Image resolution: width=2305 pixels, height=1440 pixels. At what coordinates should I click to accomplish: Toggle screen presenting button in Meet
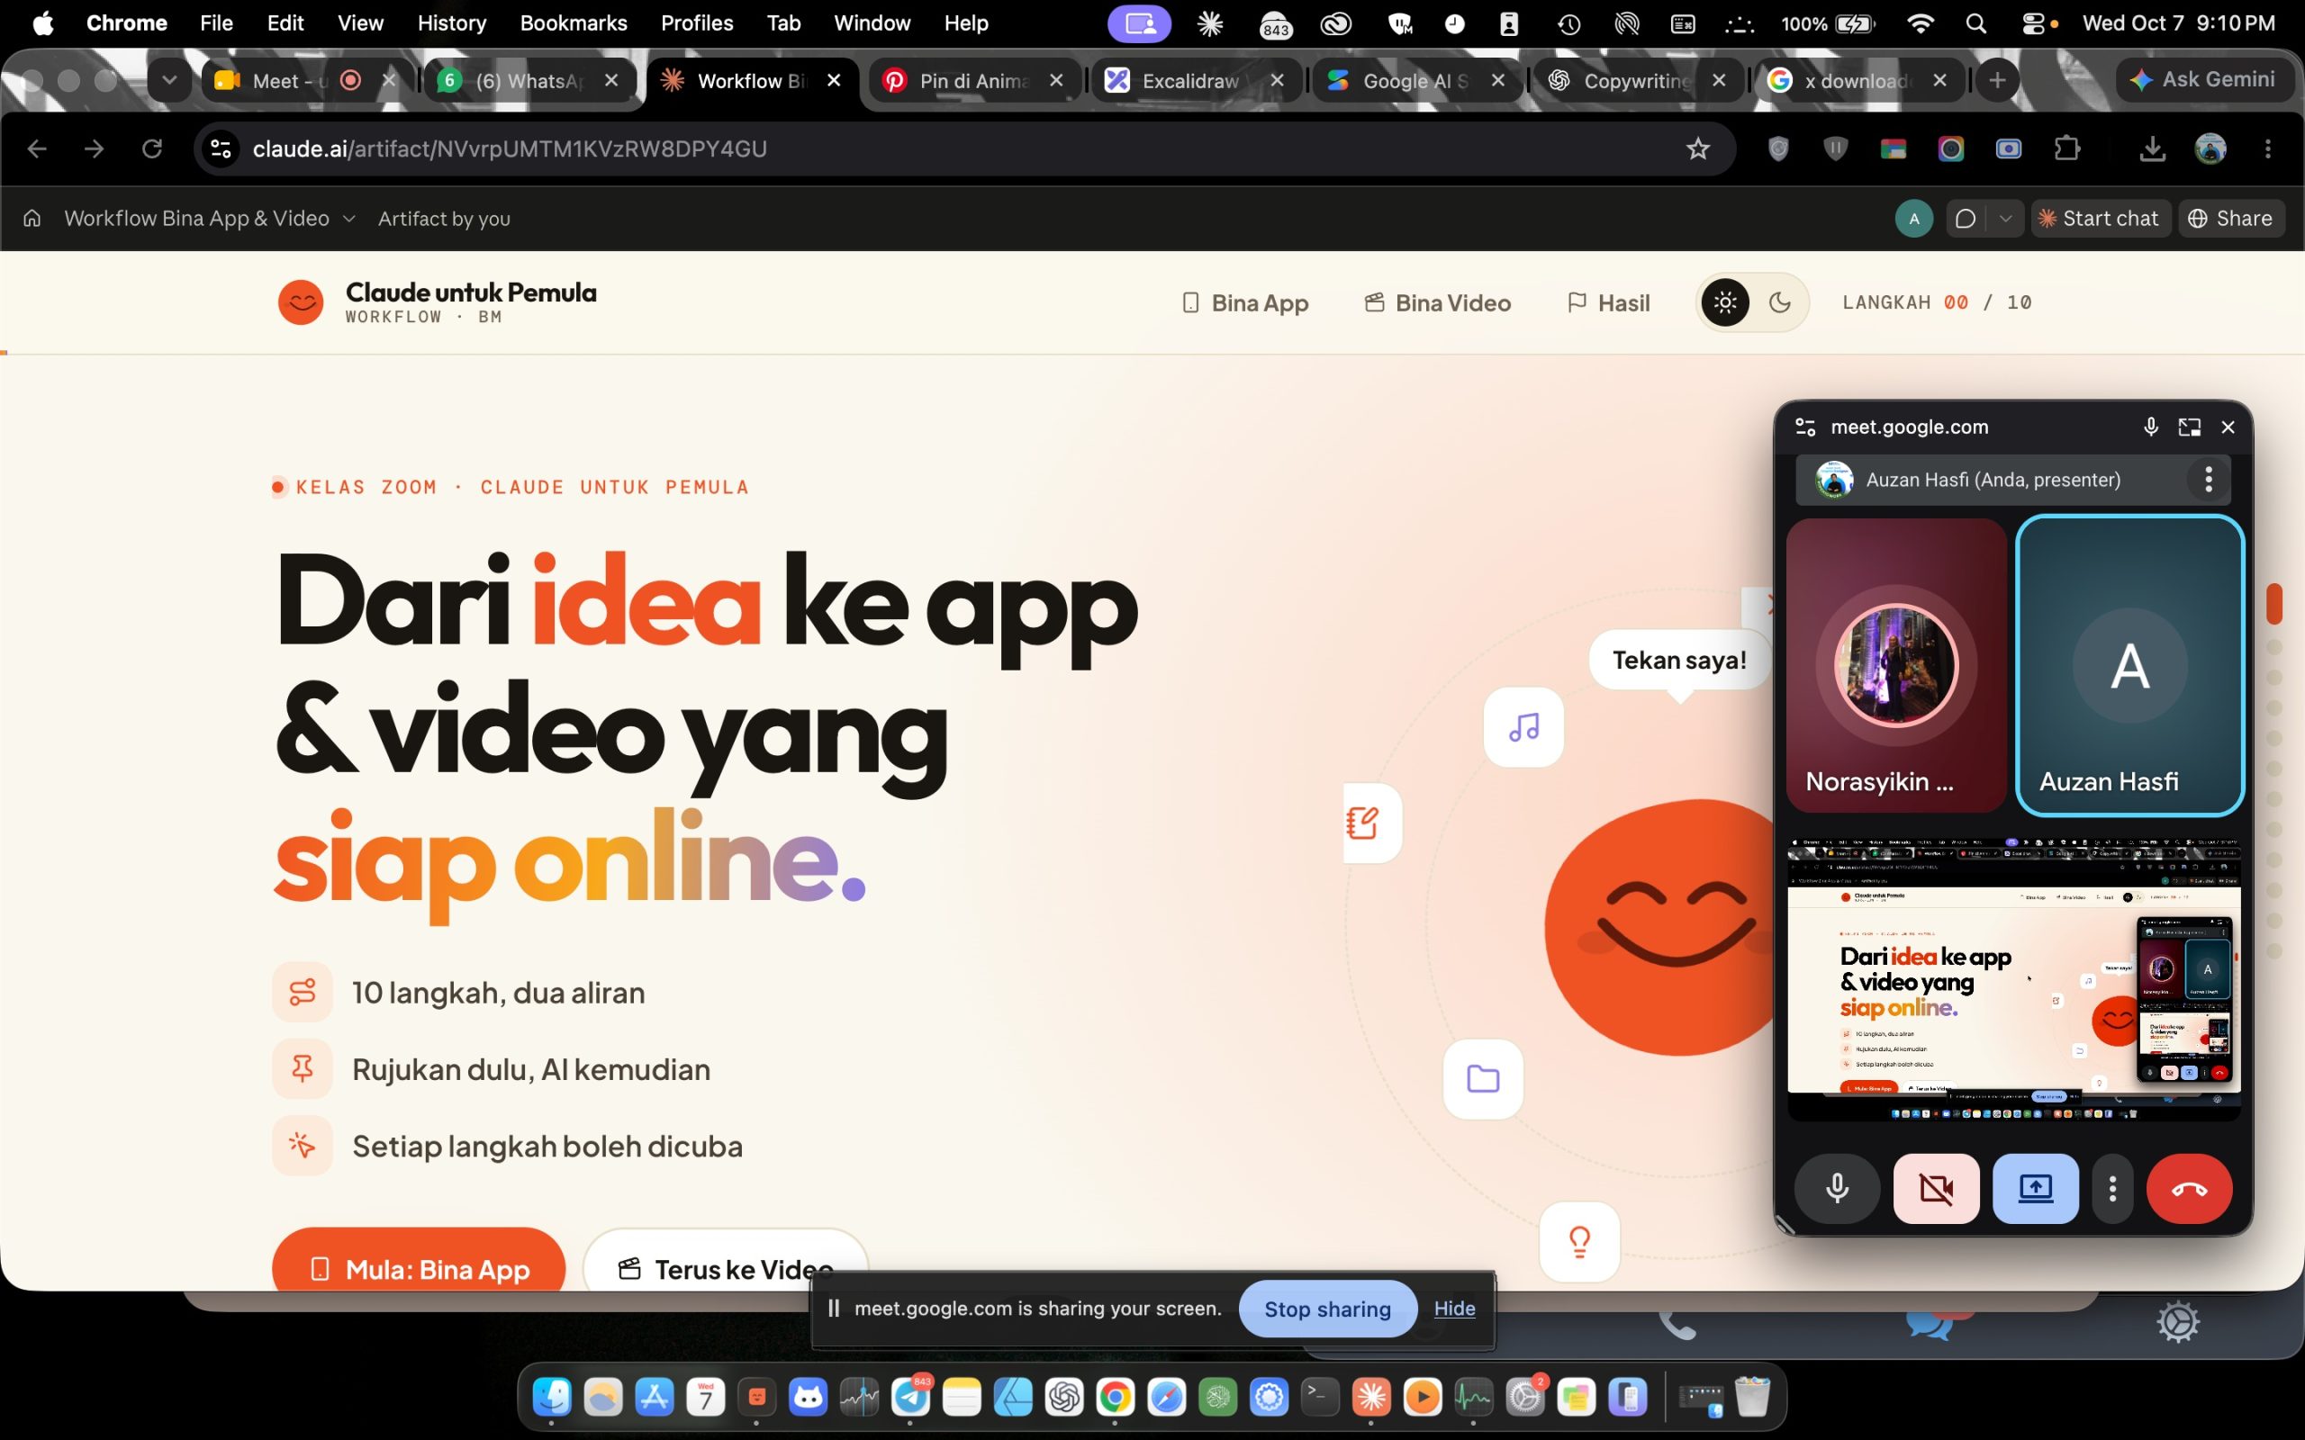tap(2036, 1188)
